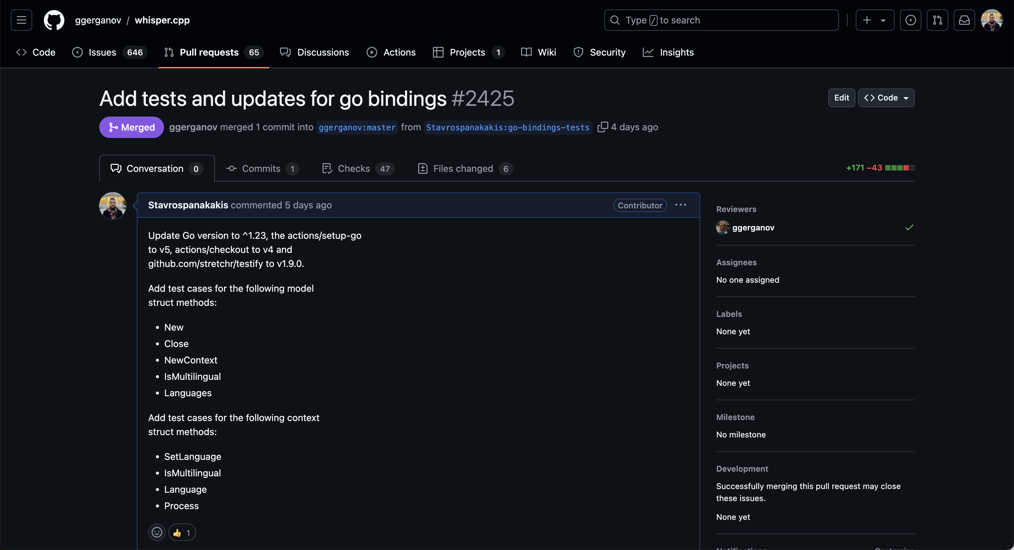
Task: Click the Merged status badge
Action: pyautogui.click(x=131, y=127)
